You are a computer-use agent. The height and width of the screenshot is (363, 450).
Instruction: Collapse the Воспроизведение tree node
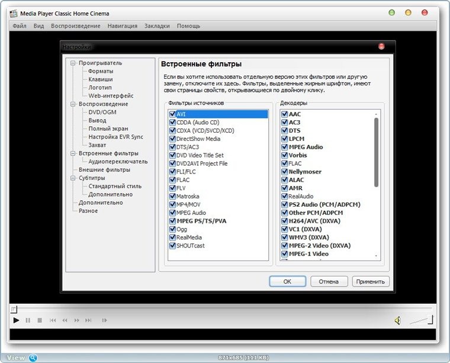[73, 104]
